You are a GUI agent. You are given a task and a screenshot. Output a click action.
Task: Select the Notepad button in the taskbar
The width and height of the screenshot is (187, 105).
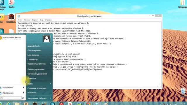(x=97, y=104)
